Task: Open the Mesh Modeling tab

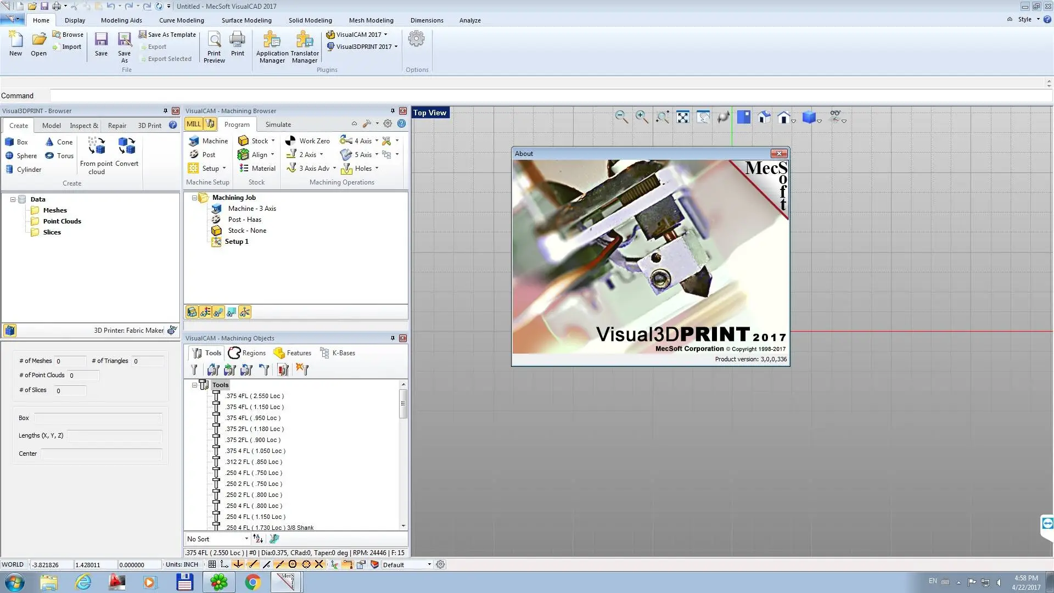Action: coord(371,20)
